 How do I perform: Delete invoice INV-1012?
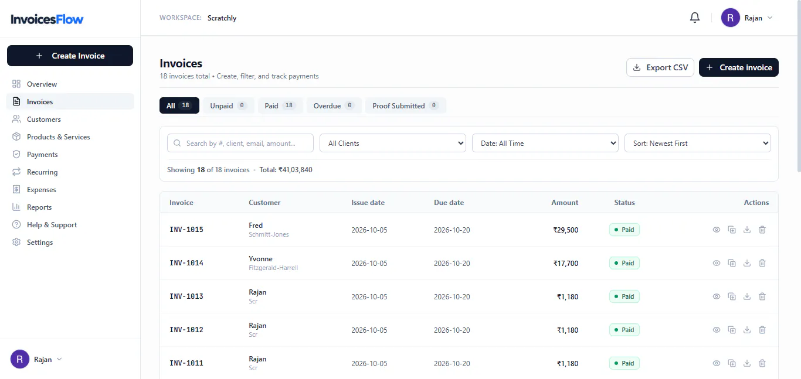(762, 330)
